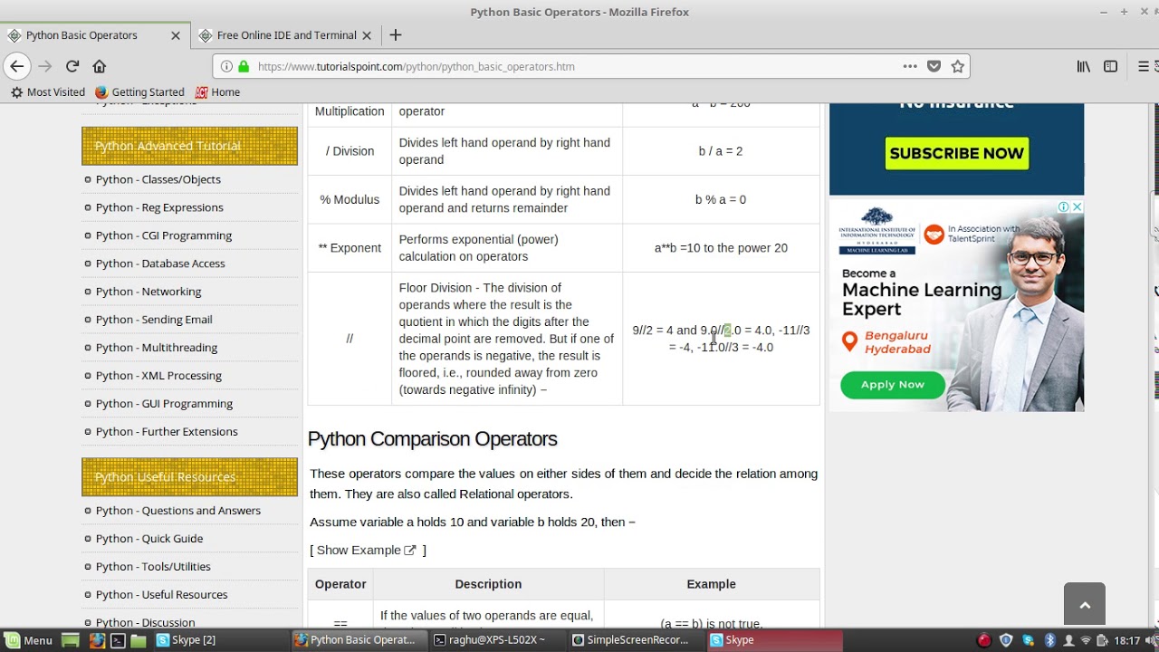Screen dimensions: 1159x652
Task: Click the 'b % a = 0' example cell
Action: [721, 199]
